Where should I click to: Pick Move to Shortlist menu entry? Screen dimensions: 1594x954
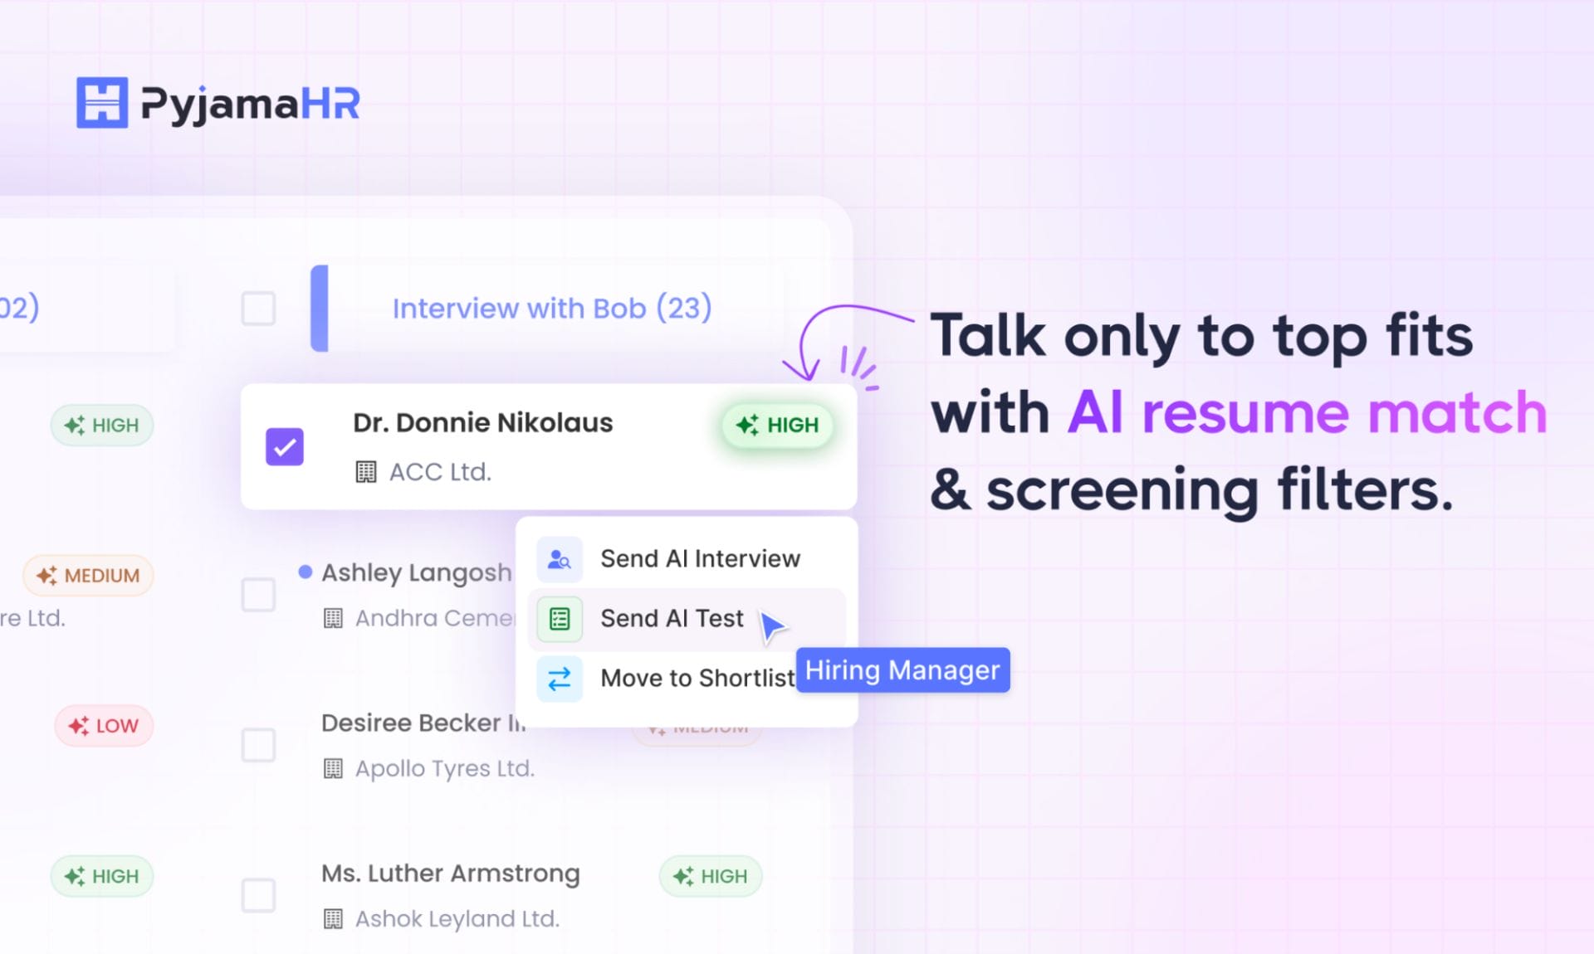[x=696, y=679]
